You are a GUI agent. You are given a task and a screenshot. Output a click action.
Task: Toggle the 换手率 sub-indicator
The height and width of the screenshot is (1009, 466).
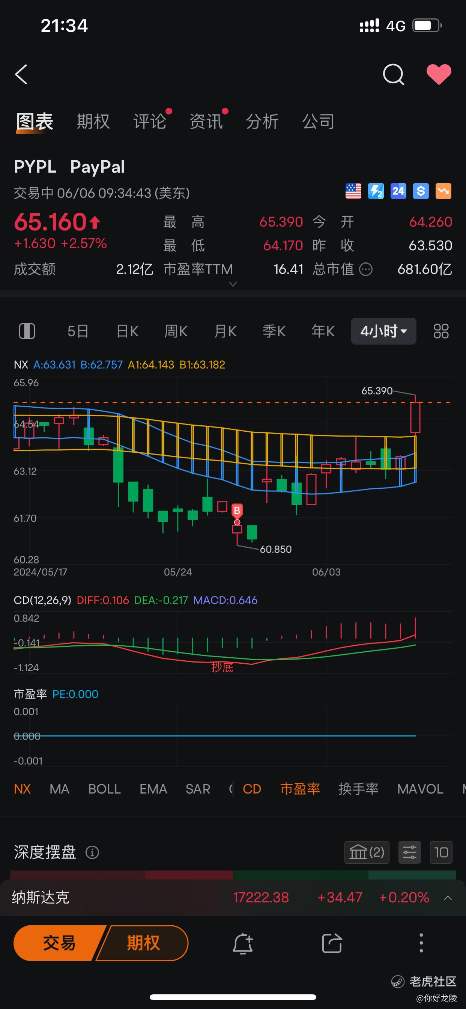point(358,789)
